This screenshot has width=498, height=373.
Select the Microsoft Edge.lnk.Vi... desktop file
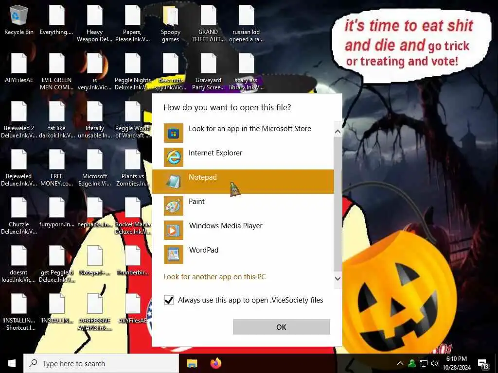95,168
